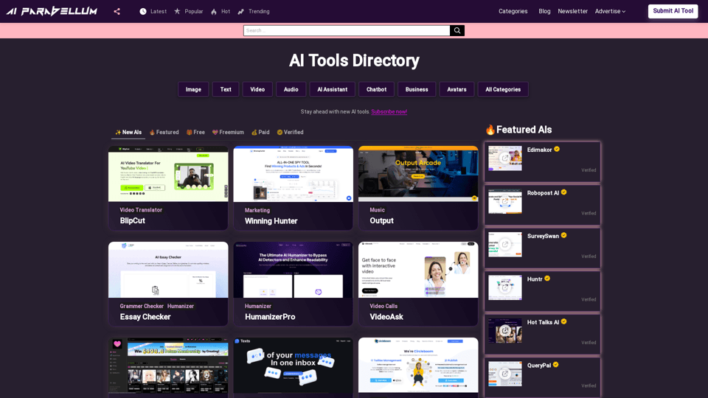Open the Trending tools page

click(254, 11)
